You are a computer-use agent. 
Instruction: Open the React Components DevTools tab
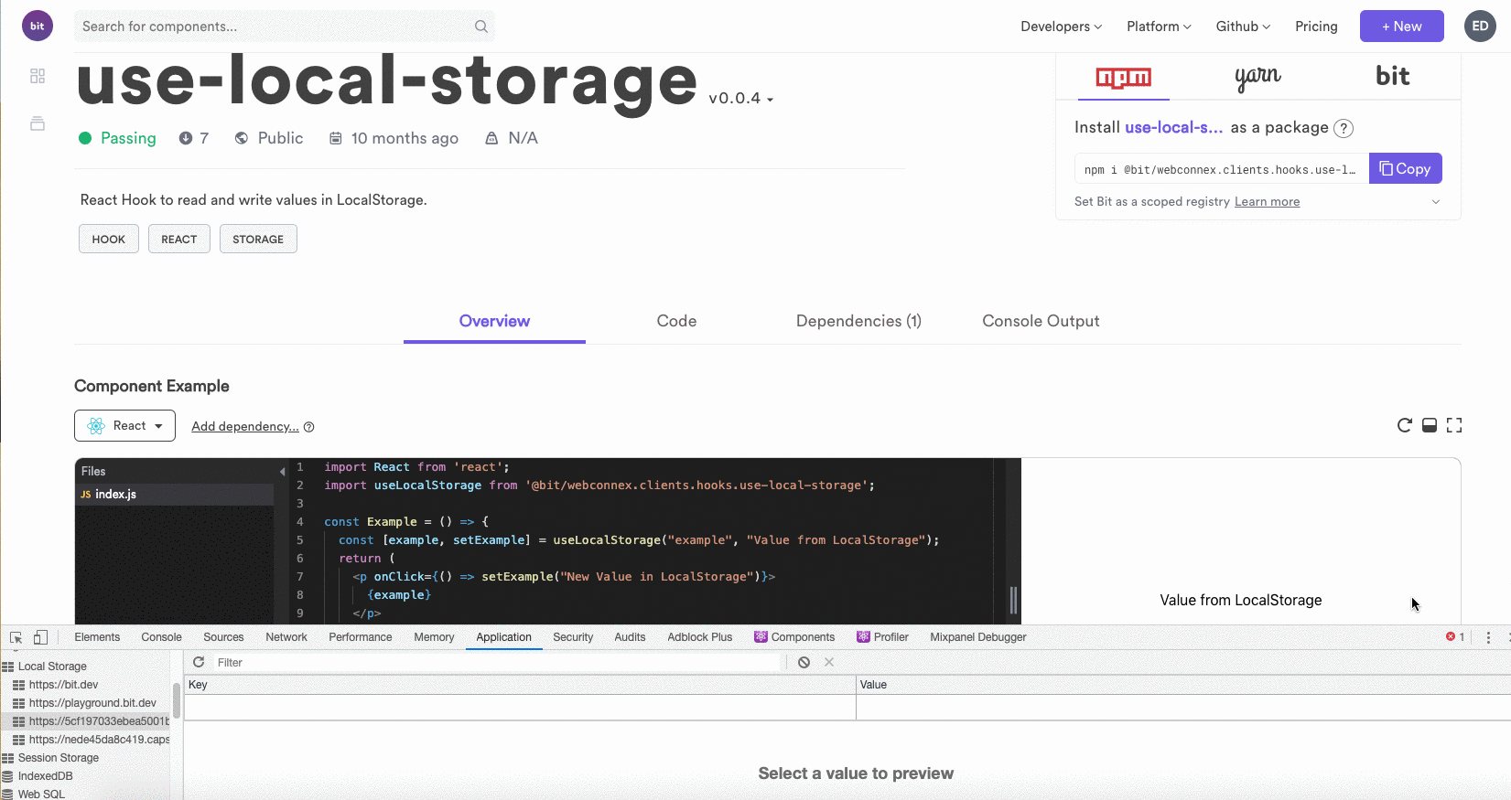794,637
